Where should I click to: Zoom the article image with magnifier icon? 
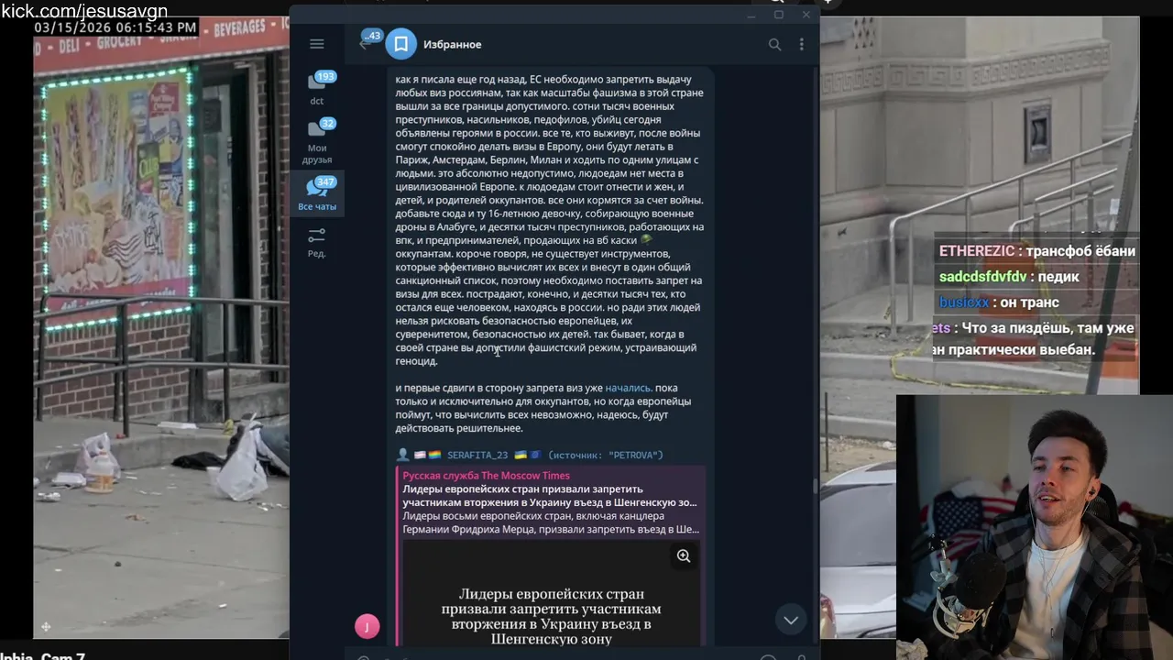[684, 555]
